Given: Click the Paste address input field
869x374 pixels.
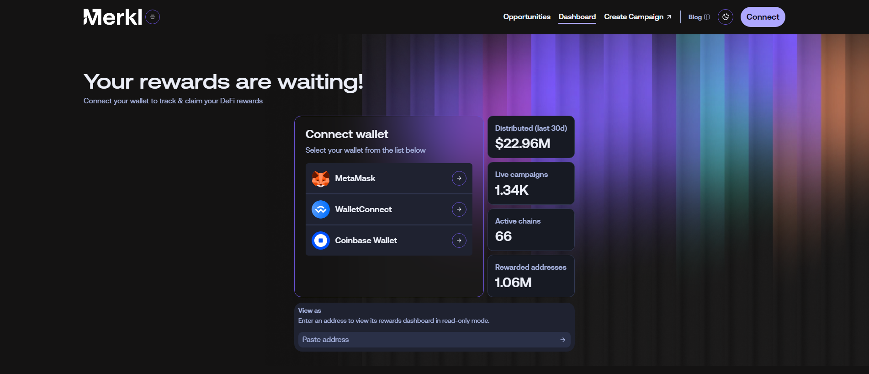Looking at the screenshot, I should [434, 340].
